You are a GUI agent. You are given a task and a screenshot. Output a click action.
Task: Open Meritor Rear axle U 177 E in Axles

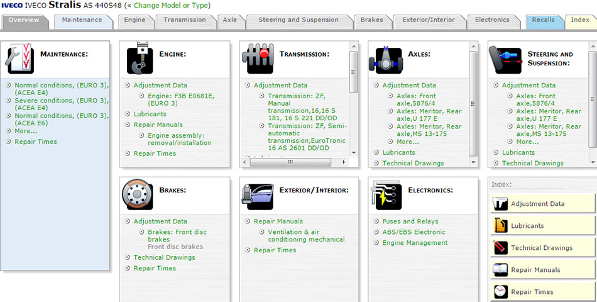point(429,115)
